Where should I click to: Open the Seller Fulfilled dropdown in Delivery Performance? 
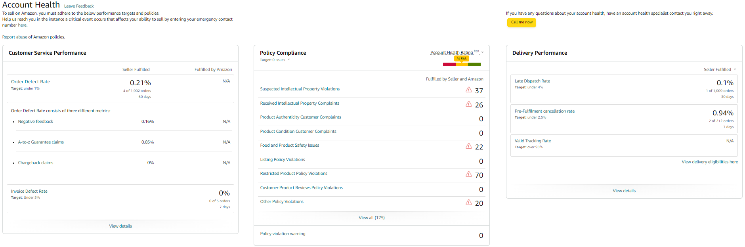[735, 69]
